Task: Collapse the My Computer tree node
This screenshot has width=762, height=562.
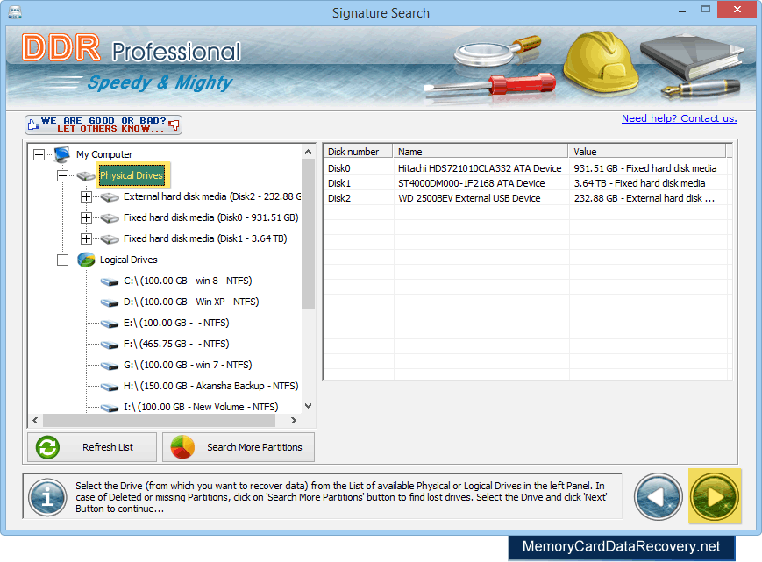Action: tap(39, 154)
